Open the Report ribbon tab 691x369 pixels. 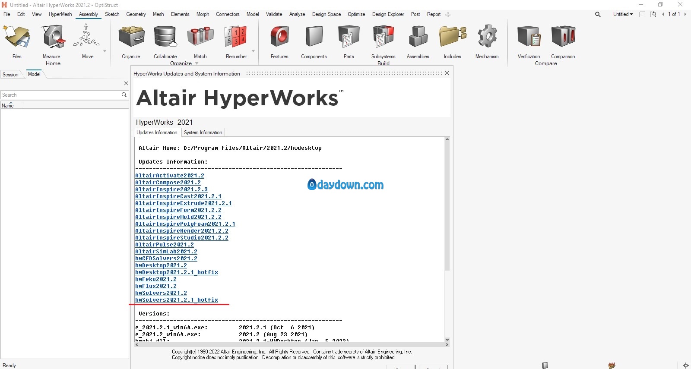[434, 14]
